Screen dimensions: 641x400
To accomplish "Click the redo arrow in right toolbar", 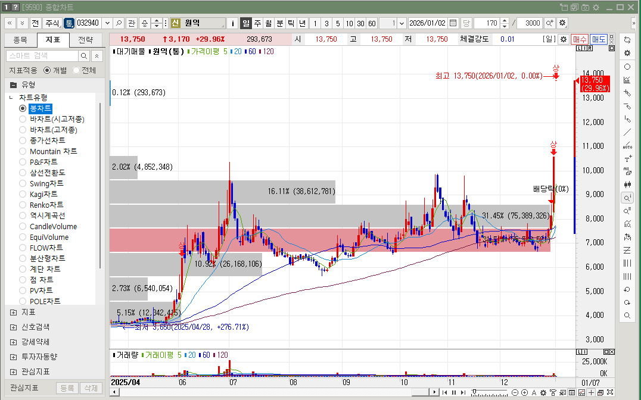I will click(x=627, y=303).
